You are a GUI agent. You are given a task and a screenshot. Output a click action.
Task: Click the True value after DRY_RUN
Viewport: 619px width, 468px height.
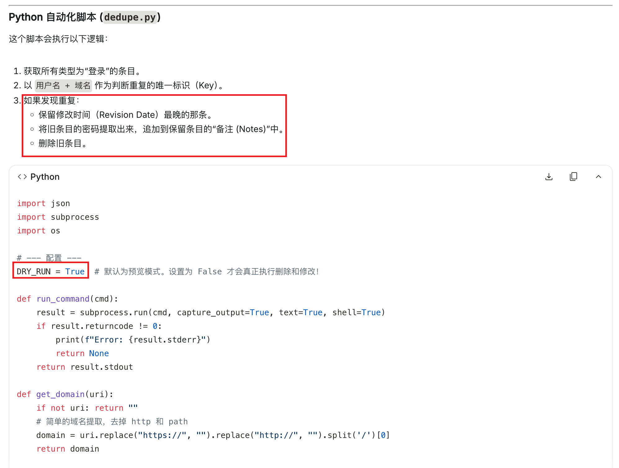[75, 272]
